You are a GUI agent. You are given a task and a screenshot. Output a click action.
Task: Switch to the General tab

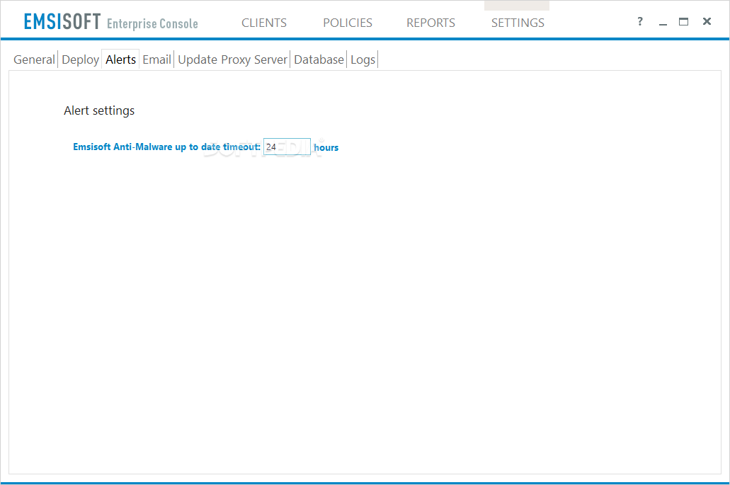[x=34, y=59]
